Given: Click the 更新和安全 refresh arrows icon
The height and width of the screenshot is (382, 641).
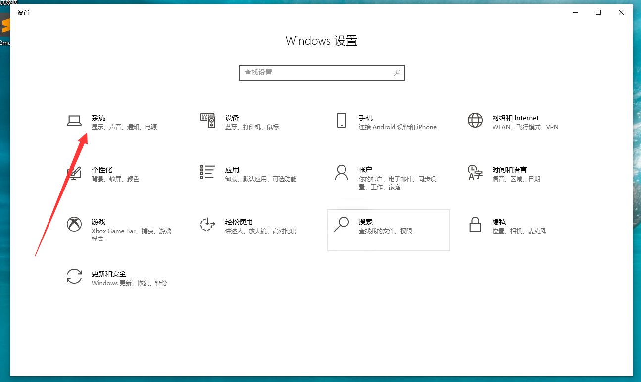Looking at the screenshot, I should pyautogui.click(x=74, y=276).
